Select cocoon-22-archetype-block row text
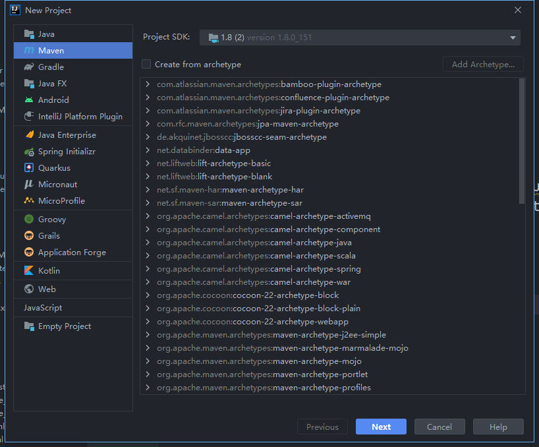 (248, 295)
